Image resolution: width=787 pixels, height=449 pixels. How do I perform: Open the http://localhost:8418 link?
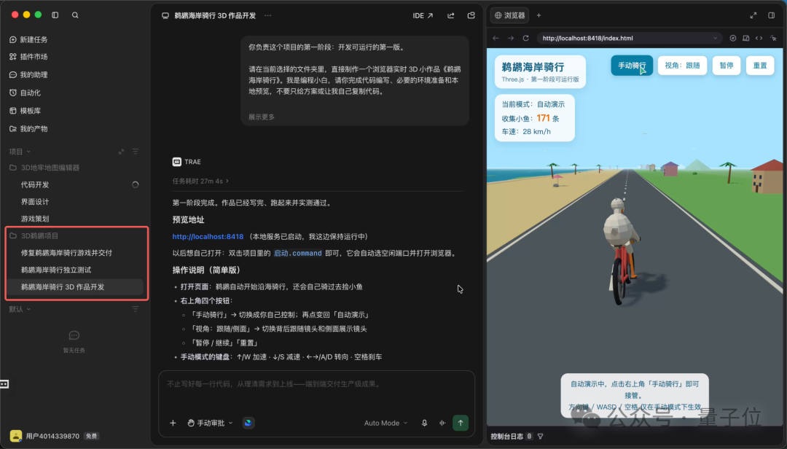coord(208,237)
